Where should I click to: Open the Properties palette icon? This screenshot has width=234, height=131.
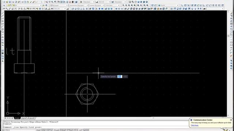pyautogui.click(x=58, y=2)
